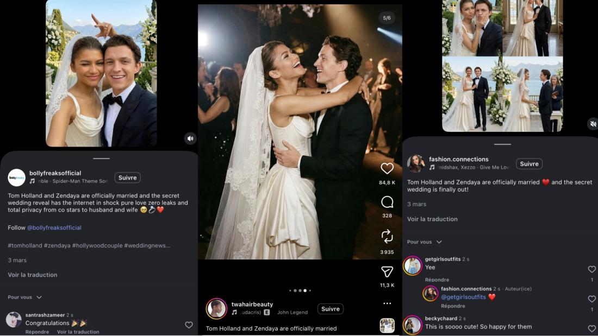Unmute the right reel video

coord(593,124)
